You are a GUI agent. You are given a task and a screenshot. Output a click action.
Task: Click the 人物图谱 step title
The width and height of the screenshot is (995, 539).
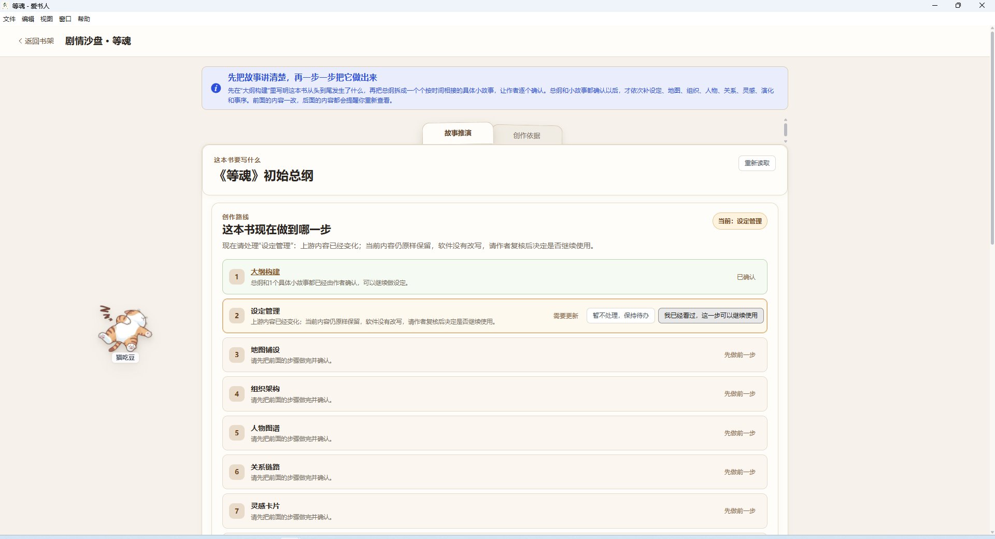(x=265, y=428)
